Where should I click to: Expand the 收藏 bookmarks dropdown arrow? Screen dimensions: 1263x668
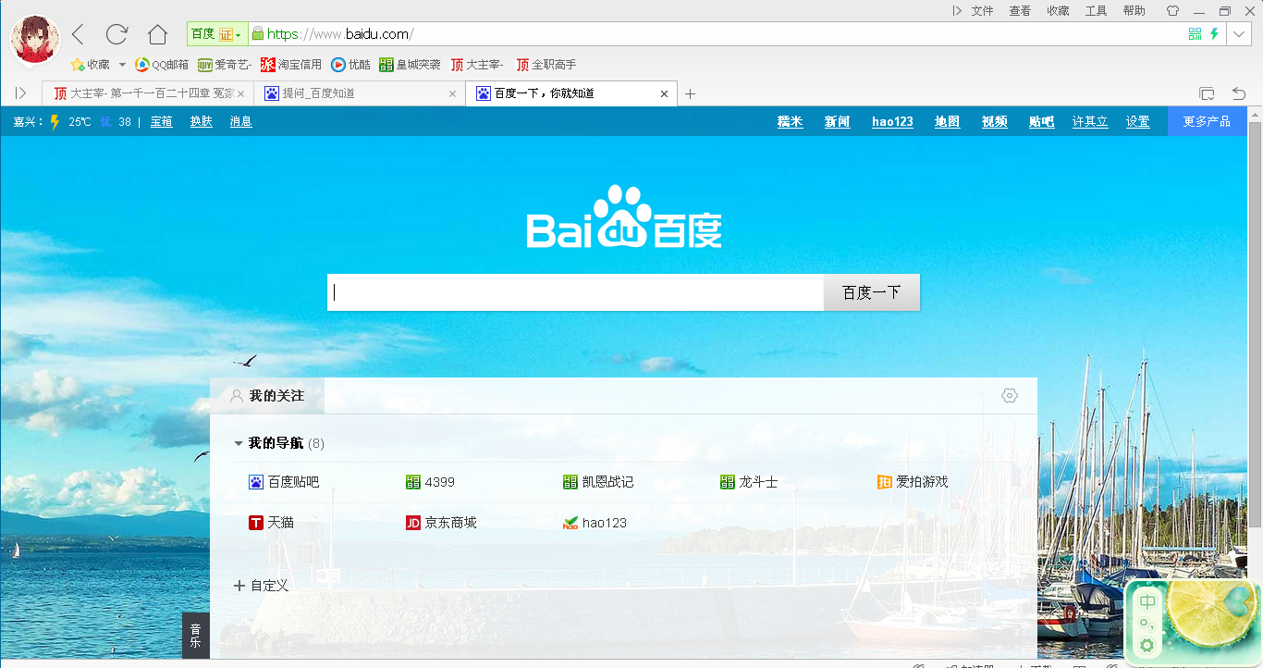(x=122, y=65)
